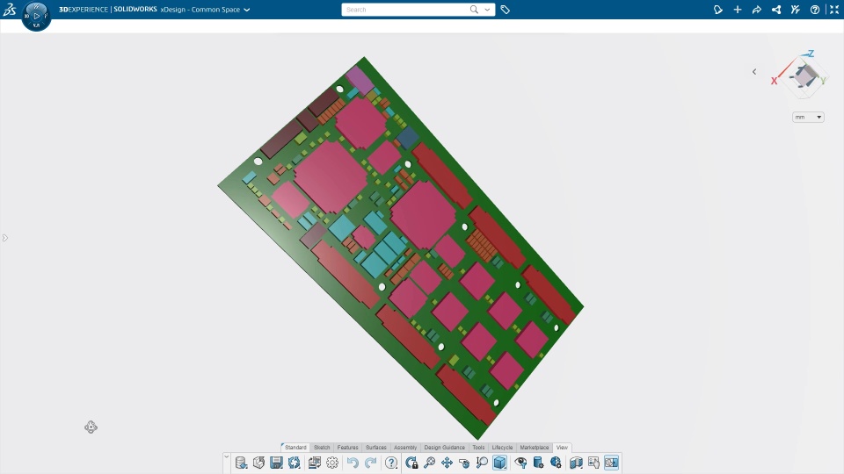Screen dimensions: 844x474
Task: Toggle the eye visibility filter icon
Action: (520, 463)
